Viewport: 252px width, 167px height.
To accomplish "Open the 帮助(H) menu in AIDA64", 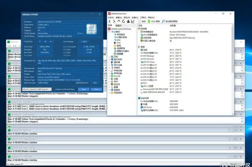I will point(151,18).
